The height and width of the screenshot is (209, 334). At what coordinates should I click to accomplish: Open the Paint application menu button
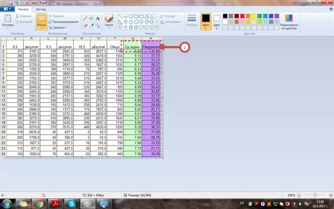click(7, 9)
